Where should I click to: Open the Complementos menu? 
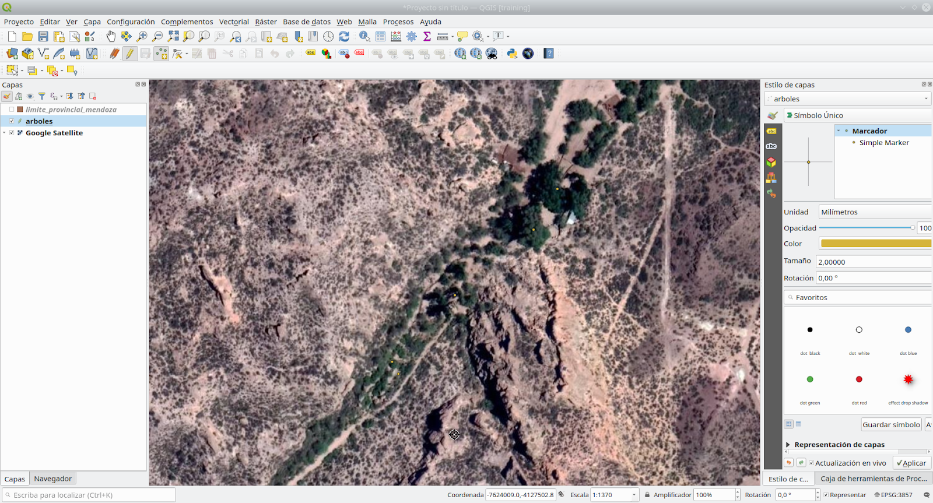(187, 22)
